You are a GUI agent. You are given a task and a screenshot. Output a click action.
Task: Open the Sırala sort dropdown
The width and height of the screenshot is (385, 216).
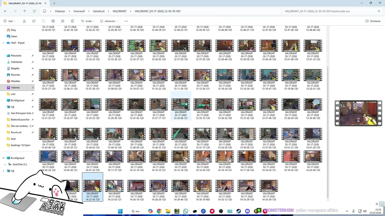(88, 21)
